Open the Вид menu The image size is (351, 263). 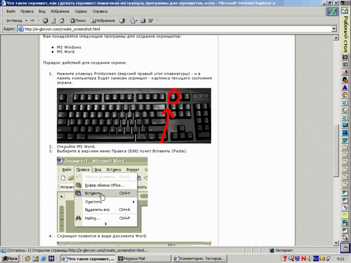[x=42, y=12]
